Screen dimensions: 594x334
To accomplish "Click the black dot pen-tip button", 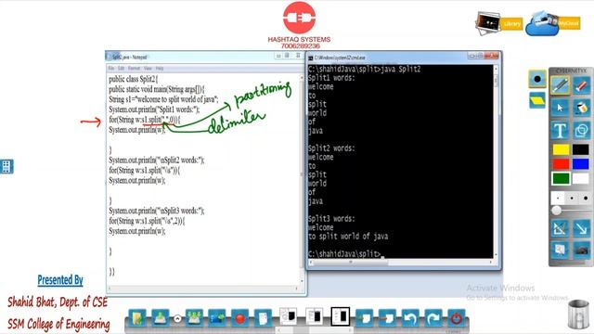I will click(537, 79).
